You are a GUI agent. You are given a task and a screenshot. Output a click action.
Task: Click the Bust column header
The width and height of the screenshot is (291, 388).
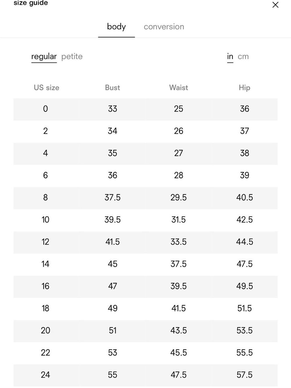112,88
